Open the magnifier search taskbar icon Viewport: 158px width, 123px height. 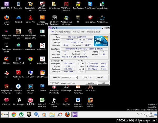pyautogui.click(x=37, y=114)
